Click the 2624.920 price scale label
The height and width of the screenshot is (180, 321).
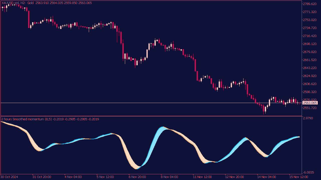[x=310, y=76]
